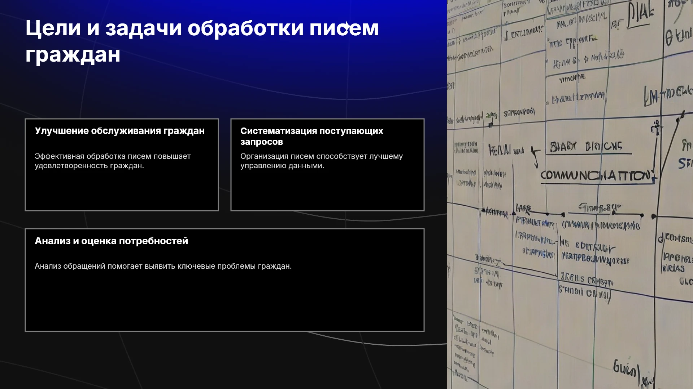Click the heading 'Систематизация поступающих запросов'
The height and width of the screenshot is (389, 693).
312,136
